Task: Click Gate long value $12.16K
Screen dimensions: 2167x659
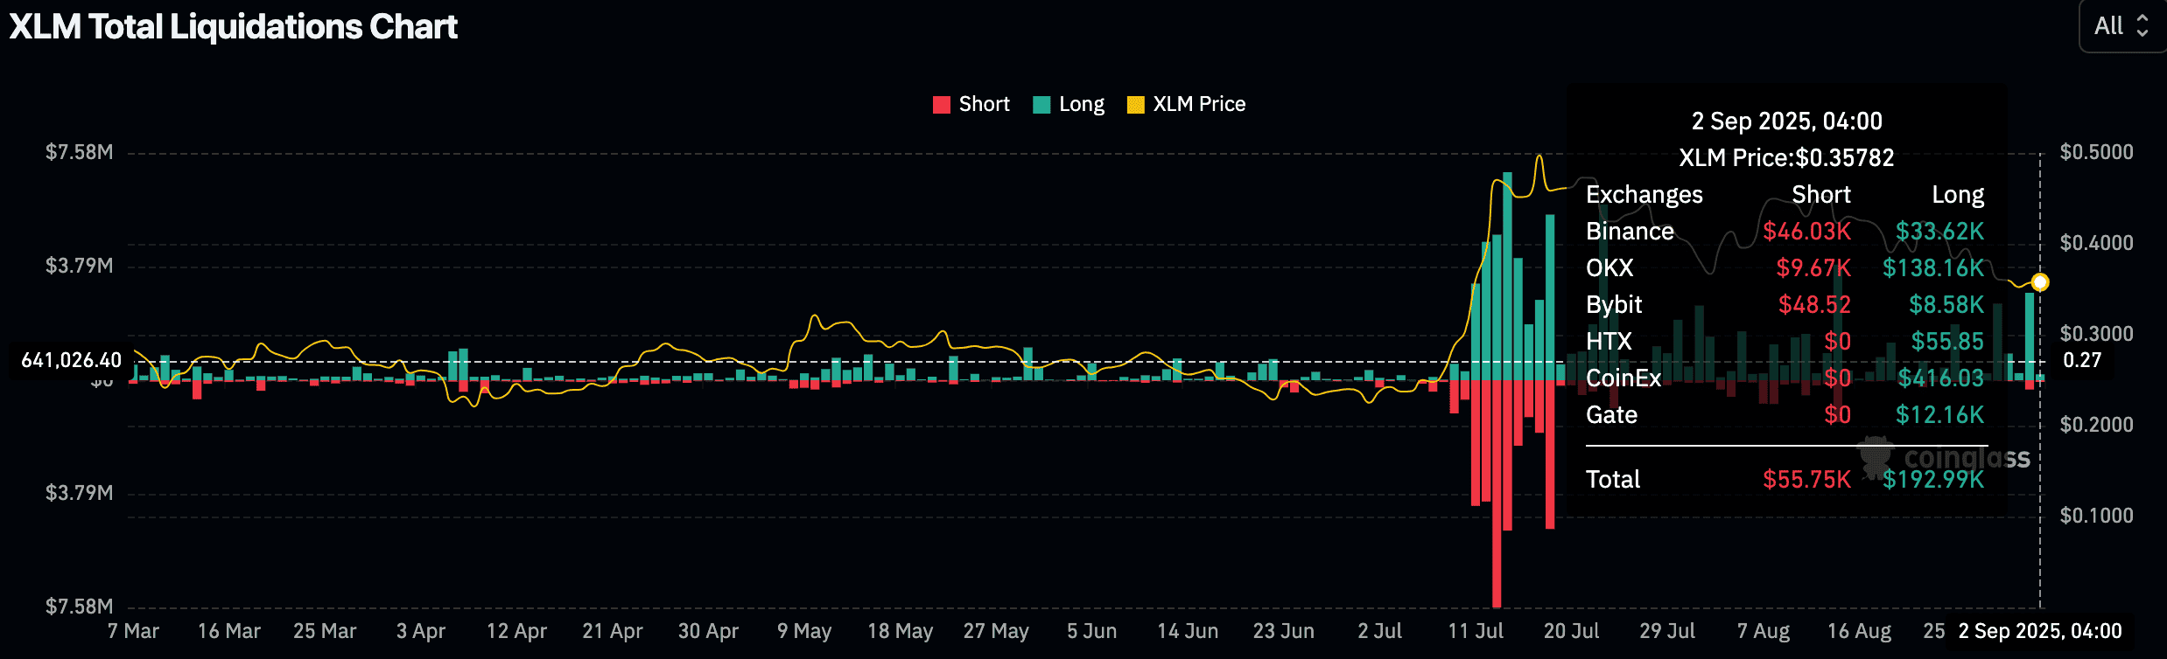Action: (x=1939, y=414)
